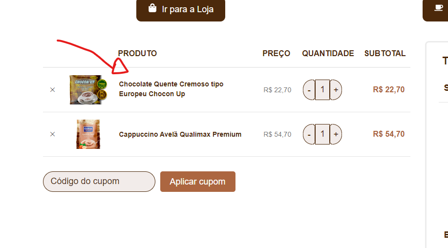Click the SUBTOTAL column header
Viewport: 448px width, 248px height.
click(x=385, y=53)
